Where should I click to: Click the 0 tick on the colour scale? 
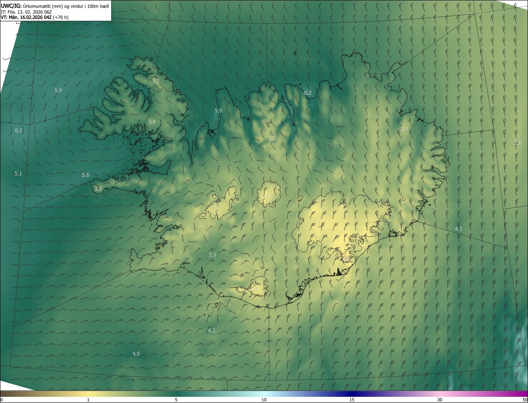[x=2, y=400]
